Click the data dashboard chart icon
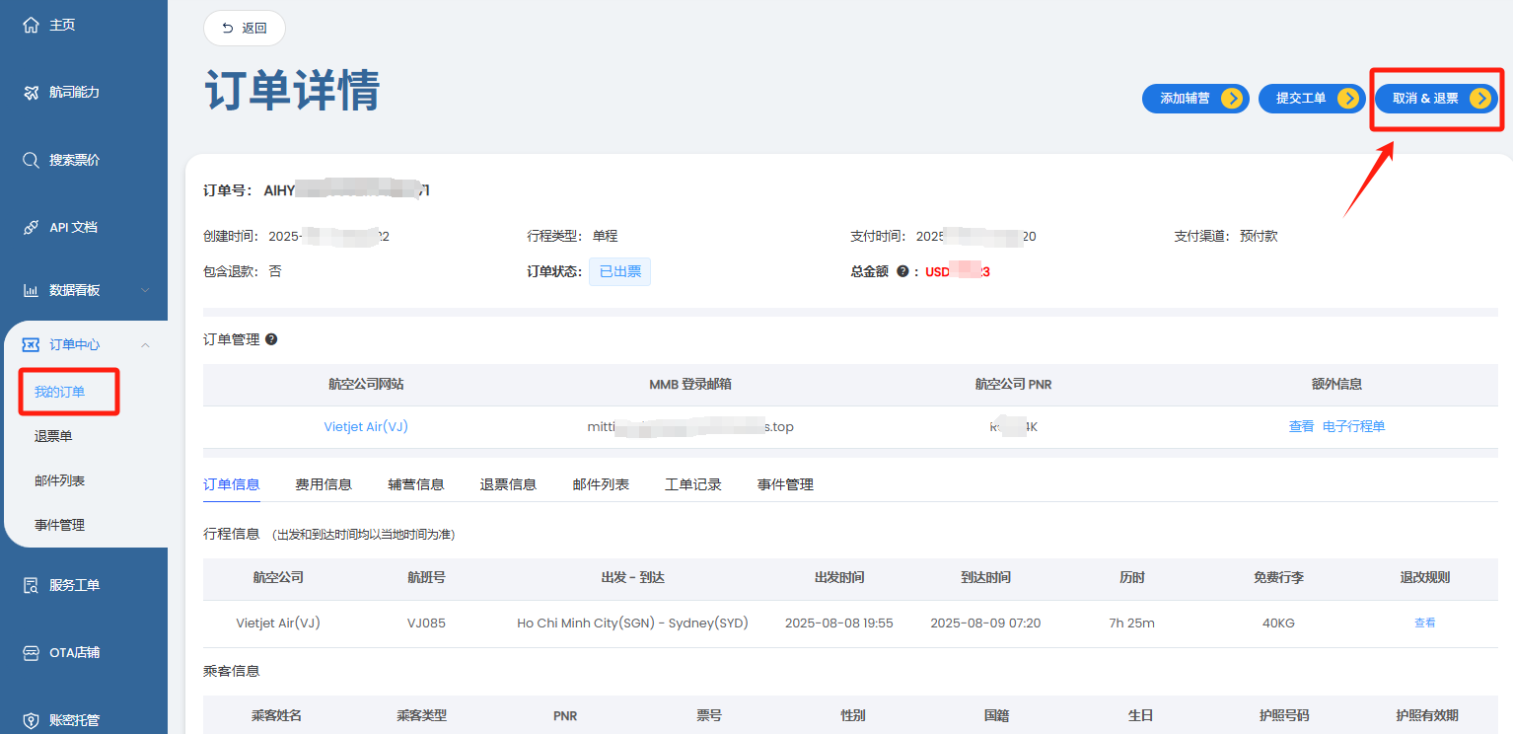1513x734 pixels. (x=31, y=290)
